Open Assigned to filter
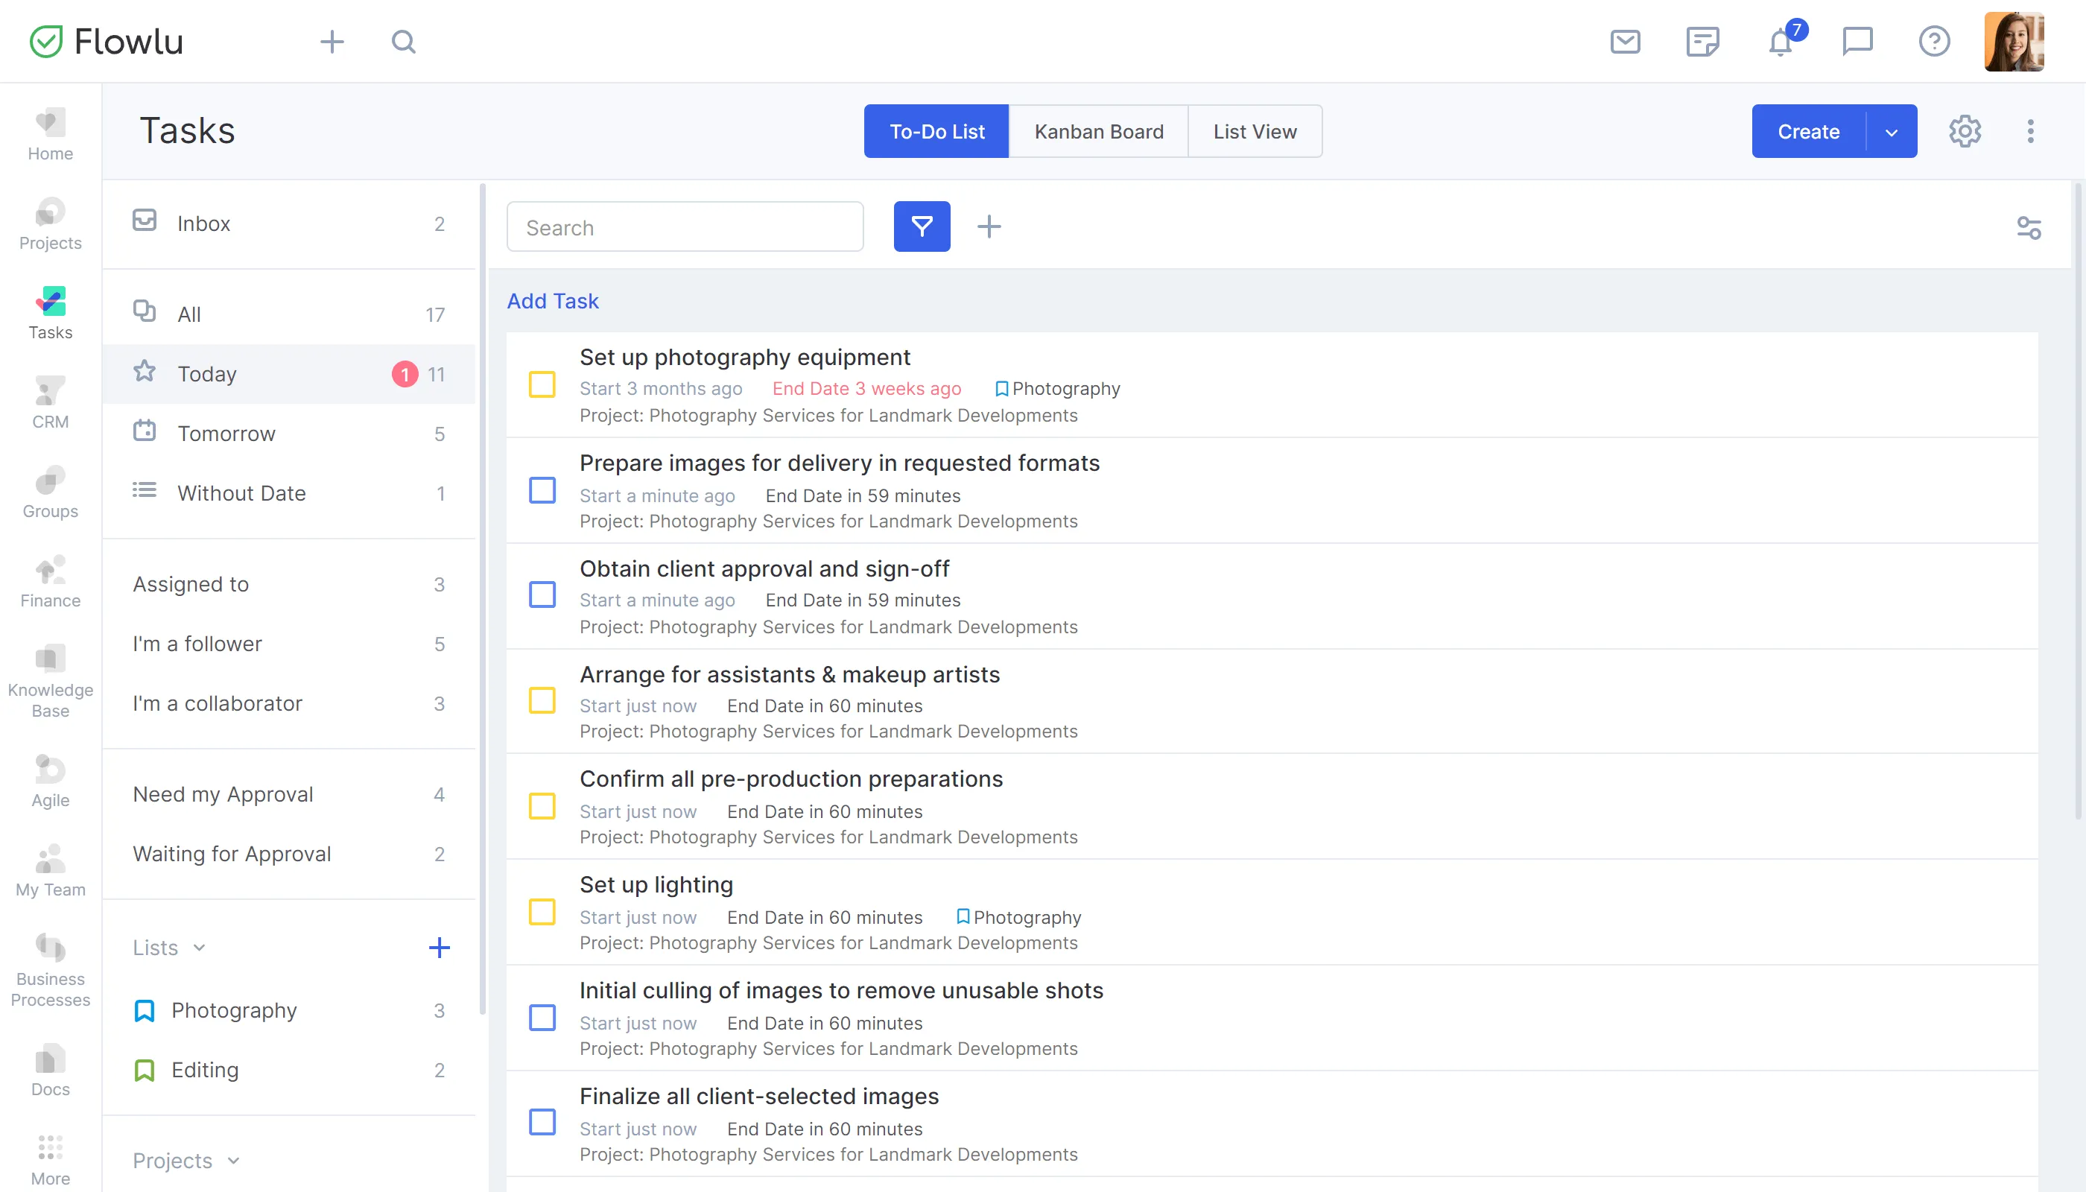 [289, 585]
